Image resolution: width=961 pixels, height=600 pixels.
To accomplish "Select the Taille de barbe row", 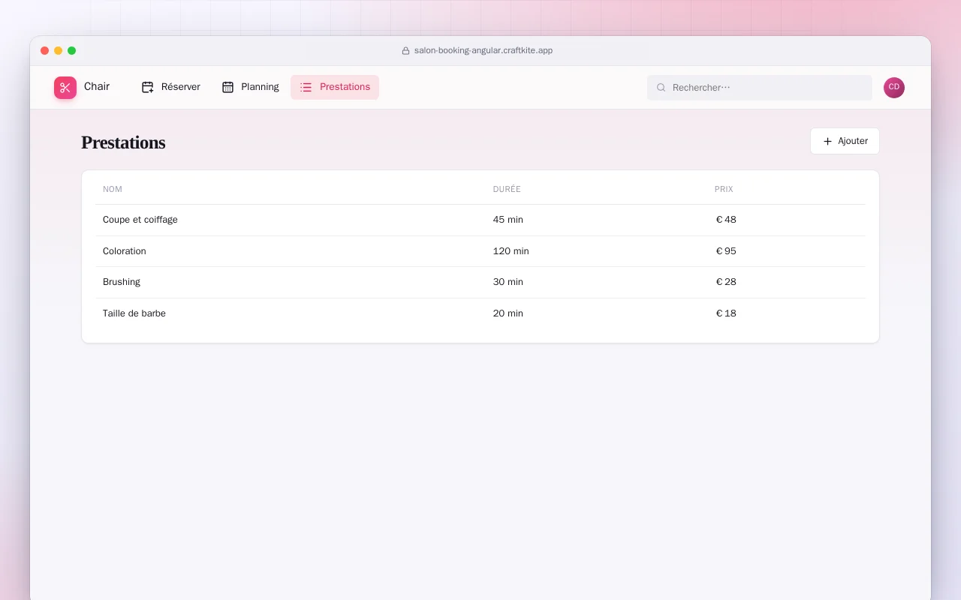I will 480,313.
